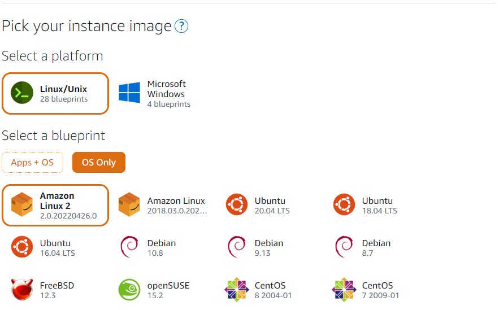Image resolution: width=499 pixels, height=310 pixels.
Task: Select the Linux/Unix platform terminal icon
Action: point(22,93)
